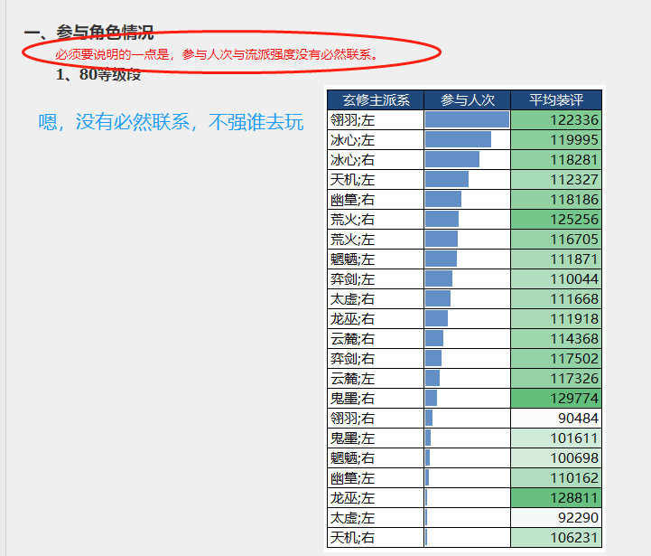Viewport: 651px width, 556px height.
Task: Click the value 90484
Action: (578, 419)
